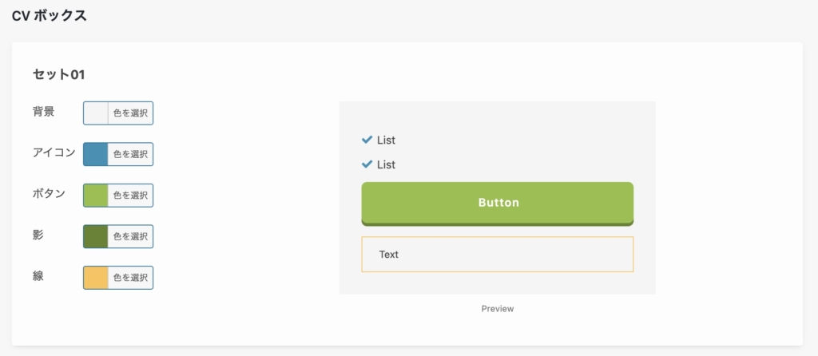The width and height of the screenshot is (818, 356).
Task: Click the Preview caption below the box
Action: click(498, 308)
